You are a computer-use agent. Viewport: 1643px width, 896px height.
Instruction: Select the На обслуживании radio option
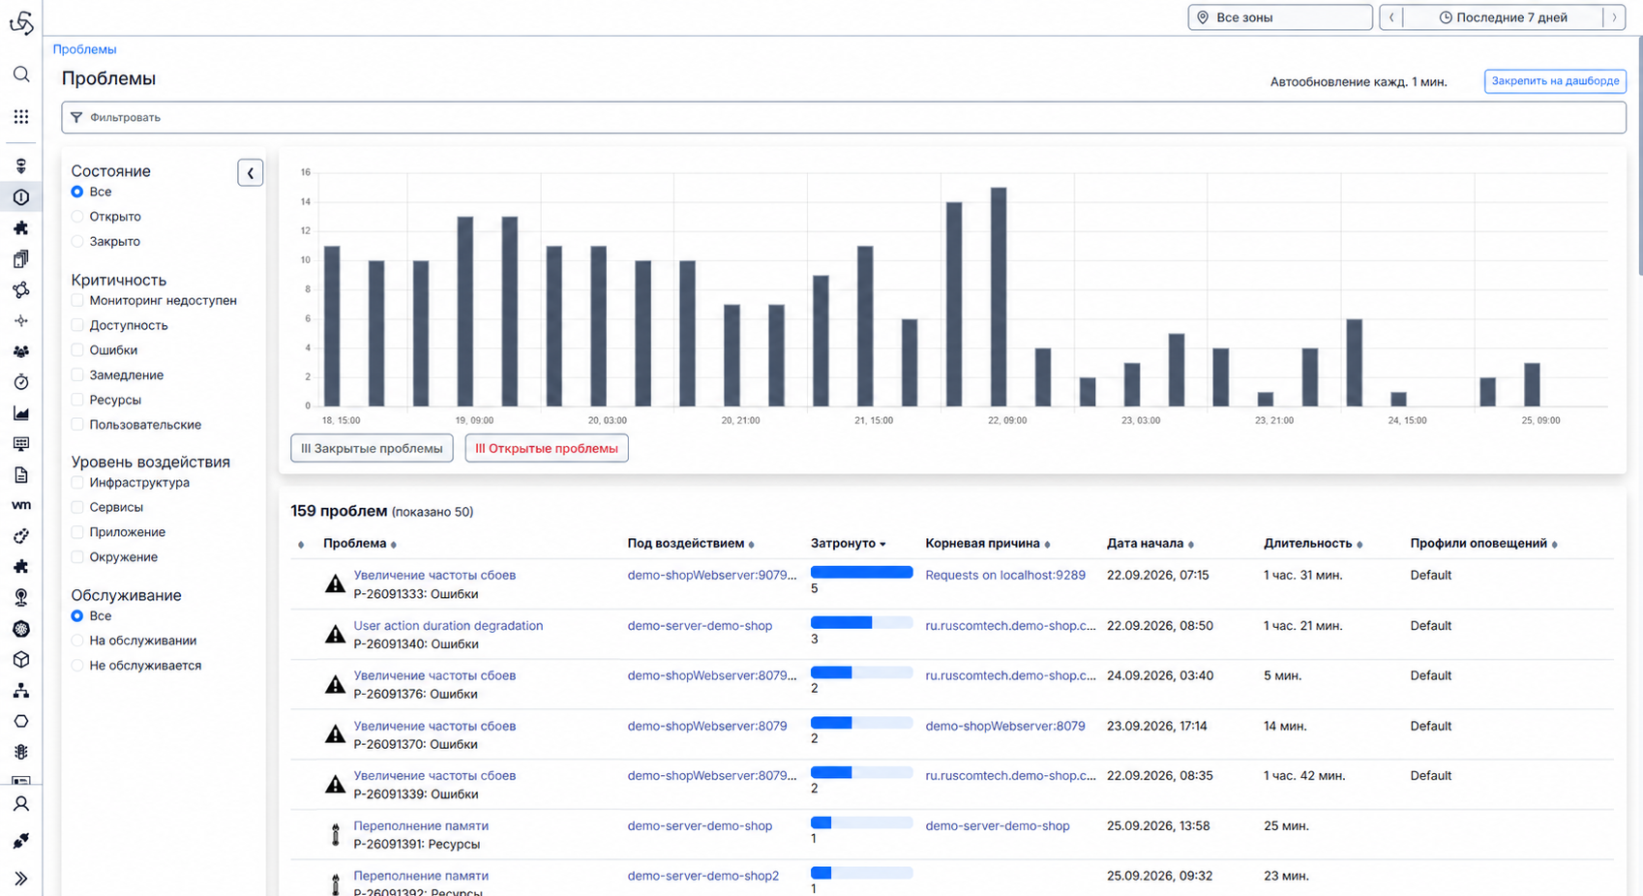point(77,641)
